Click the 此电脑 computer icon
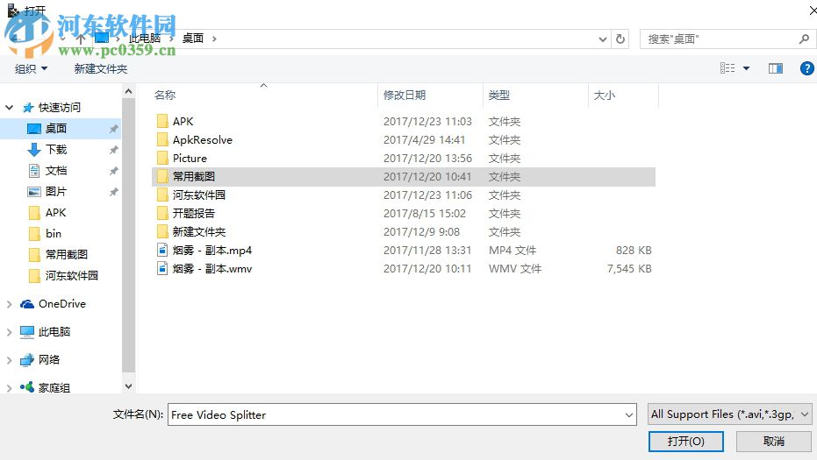Image resolution: width=817 pixels, height=460 pixels. (27, 332)
